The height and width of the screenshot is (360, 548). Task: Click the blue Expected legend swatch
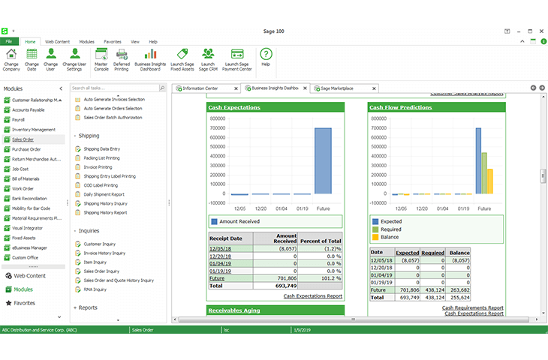[375, 222]
